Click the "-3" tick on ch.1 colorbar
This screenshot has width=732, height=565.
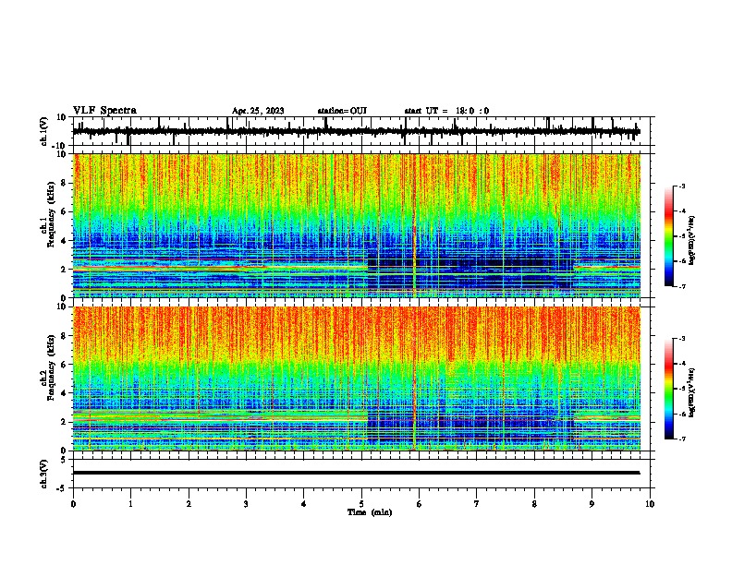pos(681,186)
